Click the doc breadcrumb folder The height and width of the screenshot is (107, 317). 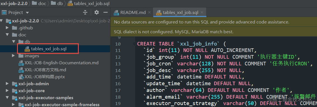42,3
